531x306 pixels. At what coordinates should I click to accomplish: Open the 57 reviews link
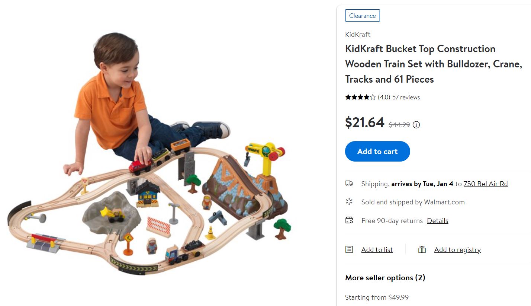406,97
